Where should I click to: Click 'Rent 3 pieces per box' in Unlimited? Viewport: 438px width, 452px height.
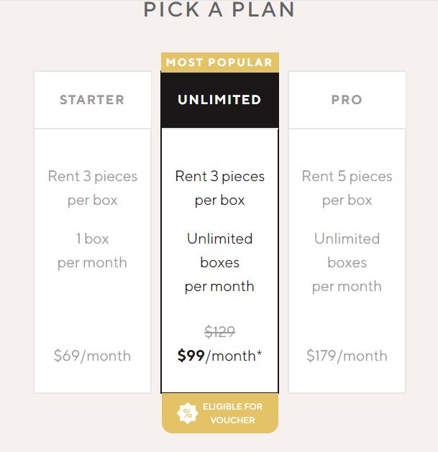coord(219,188)
